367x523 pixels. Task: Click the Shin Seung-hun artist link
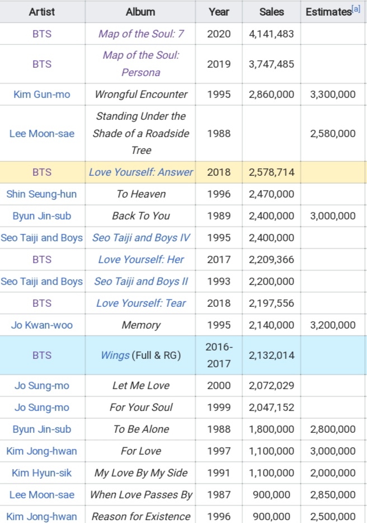coord(41,194)
